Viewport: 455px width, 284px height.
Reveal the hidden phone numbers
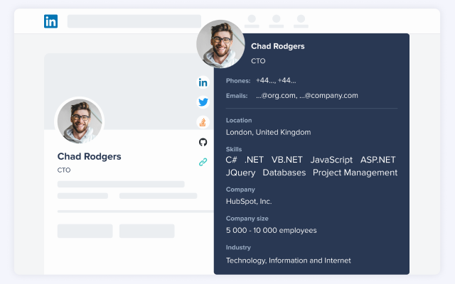click(x=276, y=80)
